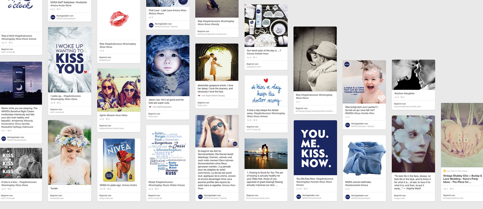Follow the weheartit.com source link
This screenshot has width=483, height=209.
click(x=57, y=198)
